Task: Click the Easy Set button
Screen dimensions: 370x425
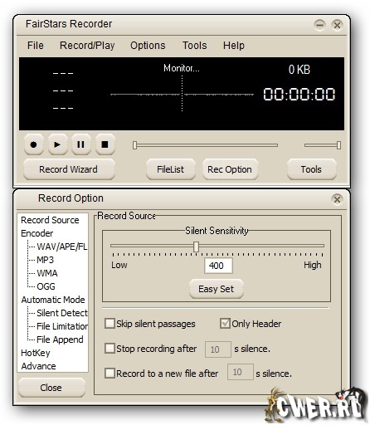Action: click(217, 289)
